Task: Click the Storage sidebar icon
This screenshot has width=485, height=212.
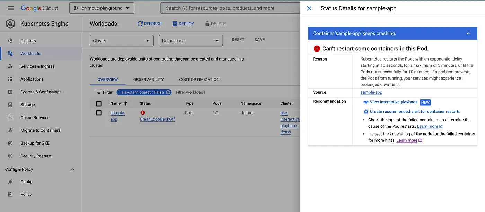Action: (x=10, y=105)
